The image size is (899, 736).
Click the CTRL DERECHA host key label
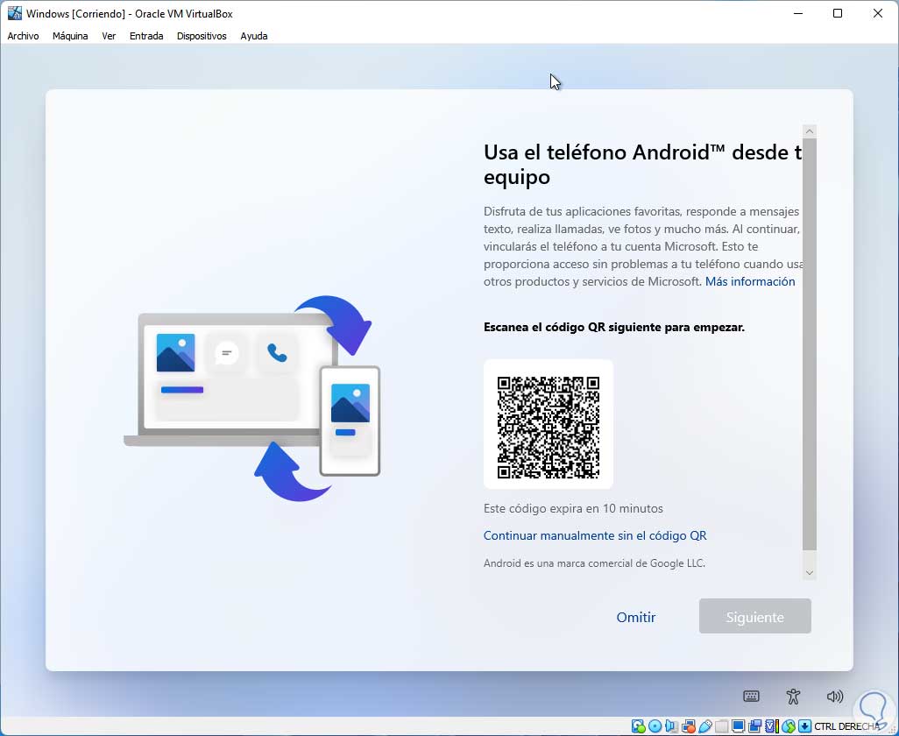coord(846,726)
